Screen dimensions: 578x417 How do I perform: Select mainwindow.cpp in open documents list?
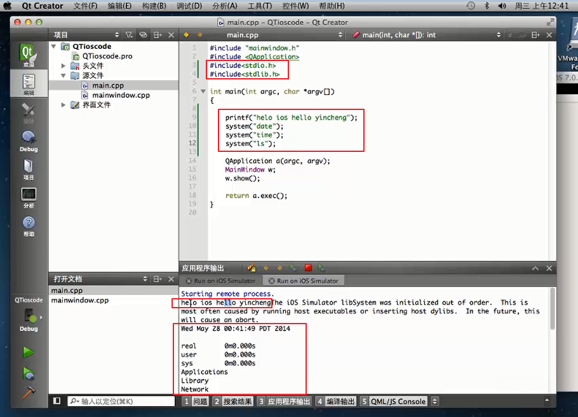point(80,300)
